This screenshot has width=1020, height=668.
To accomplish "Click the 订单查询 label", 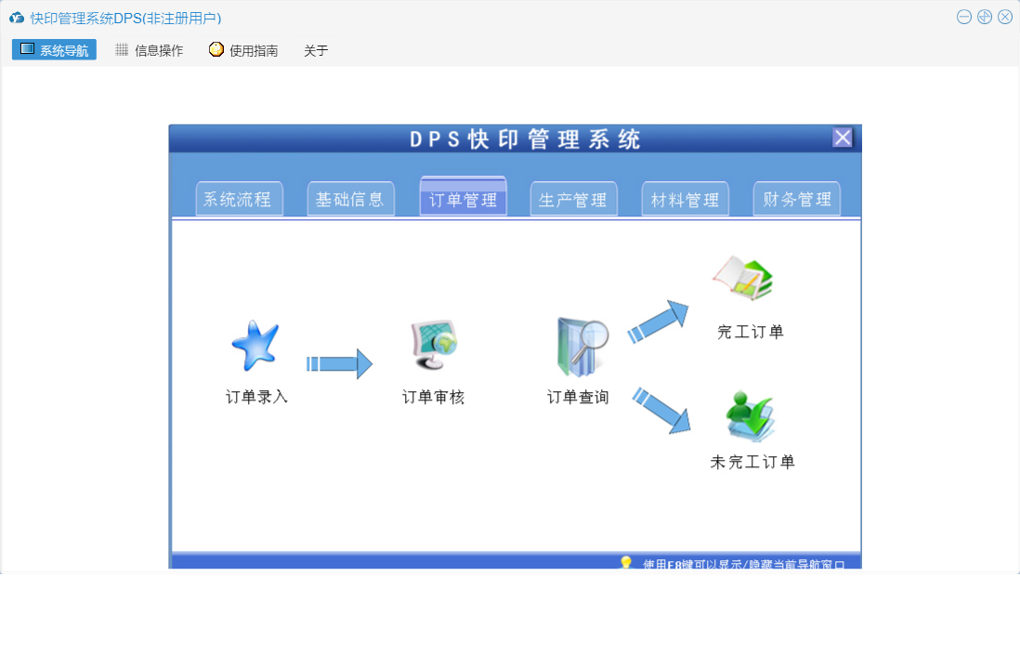I will (x=578, y=397).
